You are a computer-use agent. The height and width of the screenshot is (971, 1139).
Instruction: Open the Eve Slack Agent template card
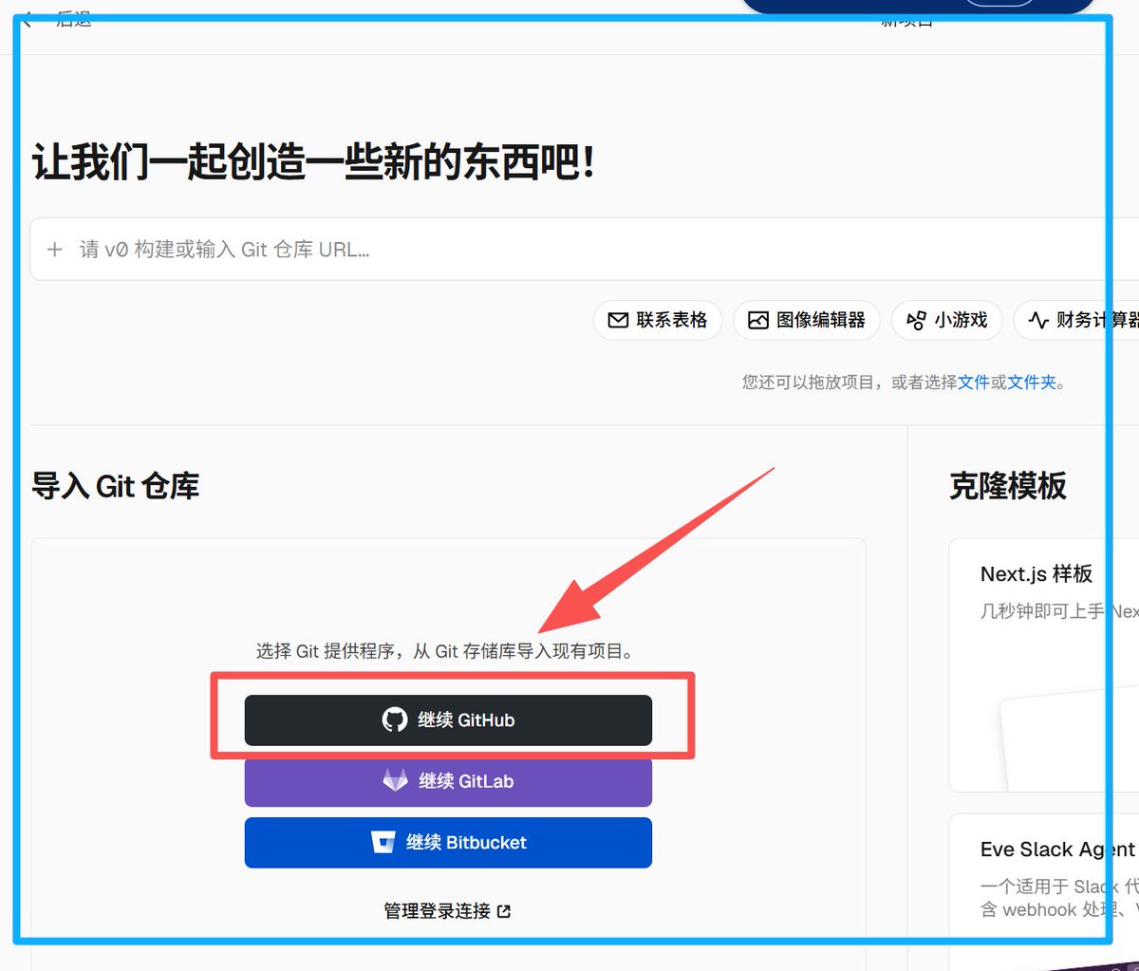tap(1044, 891)
